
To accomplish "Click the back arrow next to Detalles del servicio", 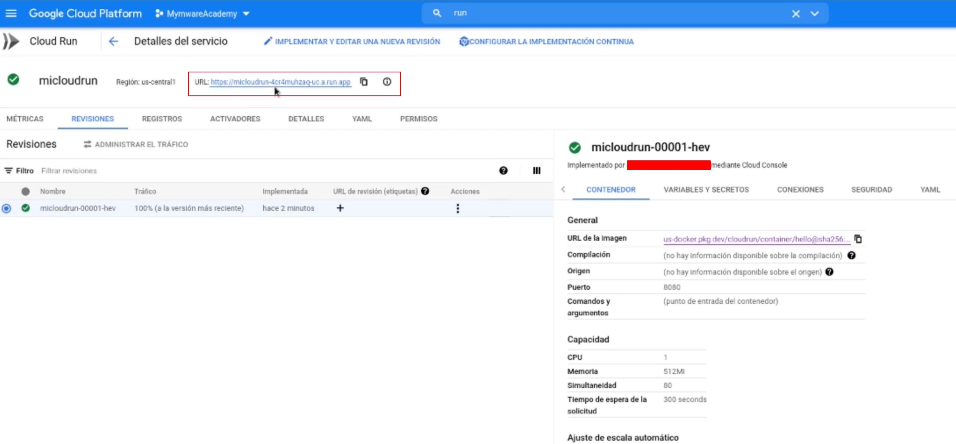I will (113, 41).
